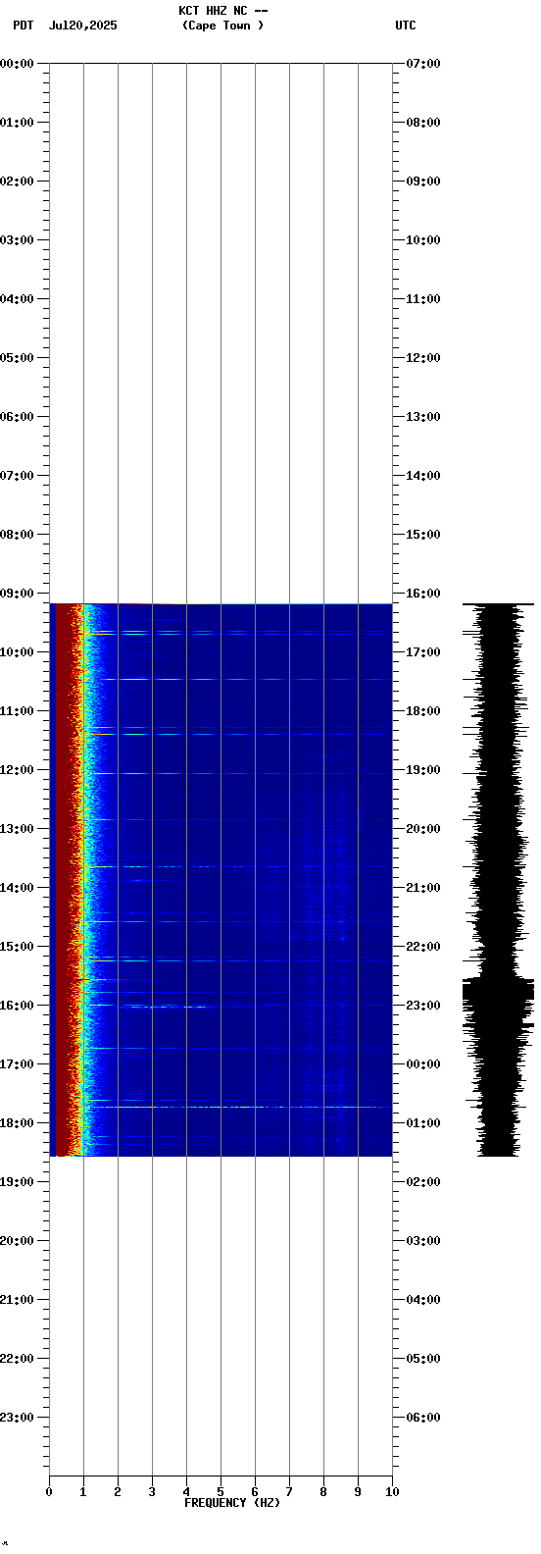This screenshot has width=541, height=1554.
Task: Click the PDT time label '23:00'
Action: (18, 1418)
